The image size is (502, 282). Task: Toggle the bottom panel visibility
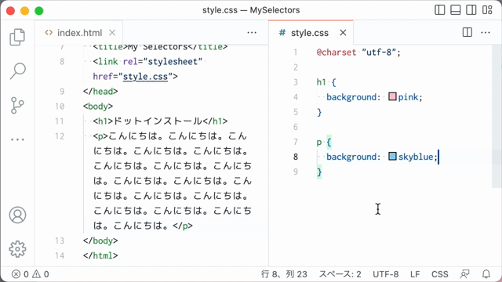pyautogui.click(x=455, y=10)
